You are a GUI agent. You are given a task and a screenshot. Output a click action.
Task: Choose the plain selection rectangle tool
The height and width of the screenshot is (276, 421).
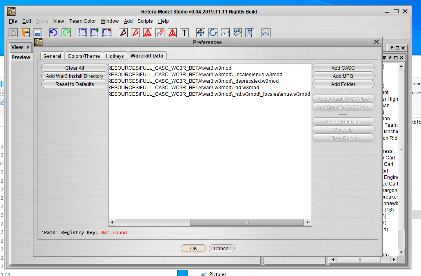coord(82,33)
